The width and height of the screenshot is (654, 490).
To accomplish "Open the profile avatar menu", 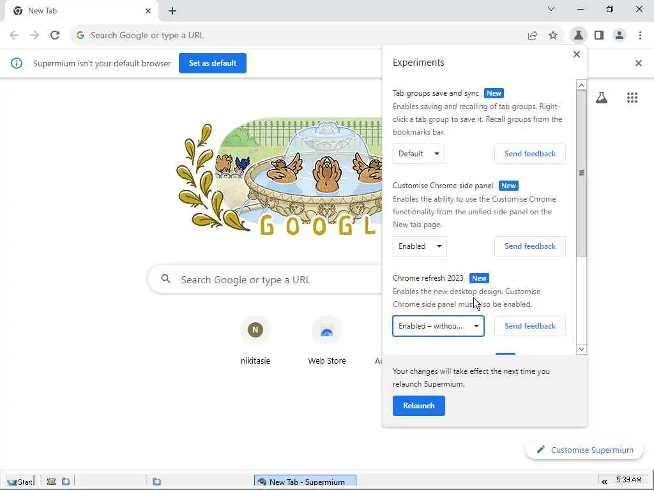I will click(x=620, y=36).
